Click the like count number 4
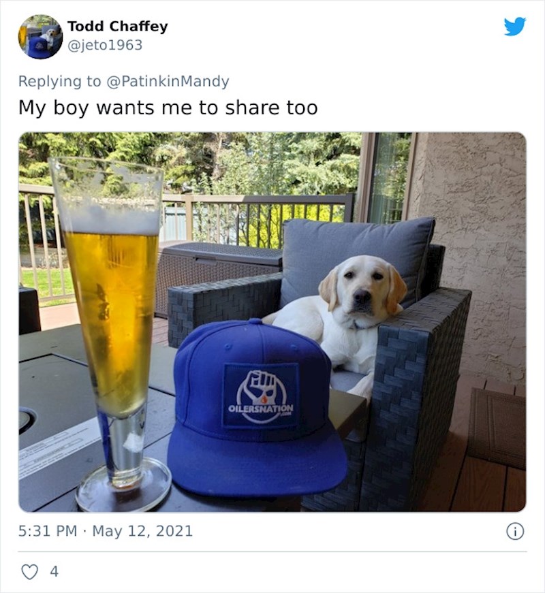This screenshot has width=545, height=593. click(x=54, y=571)
